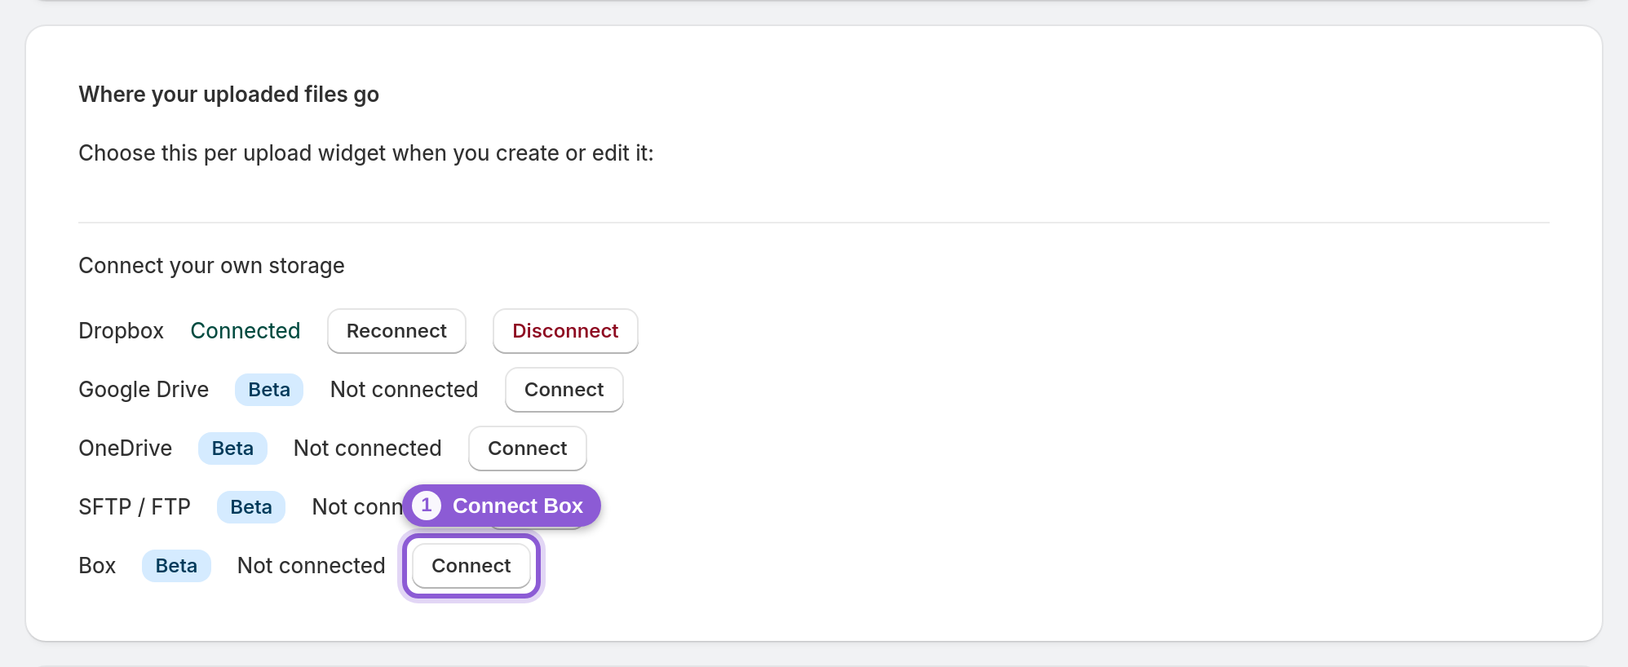Reconnect the Dropbox storage

[396, 331]
